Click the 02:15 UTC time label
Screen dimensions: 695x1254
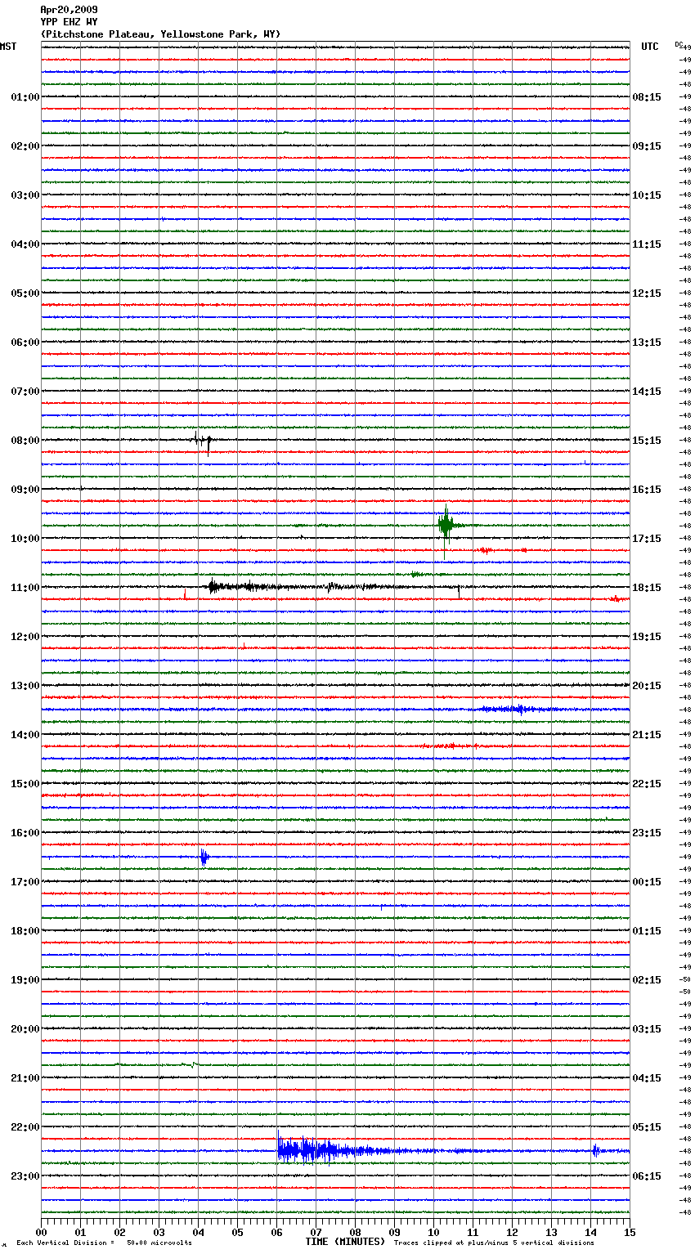(647, 980)
